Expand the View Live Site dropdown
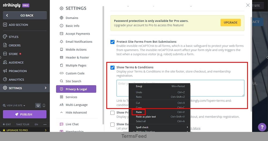Image resolution: width=268 pixels, height=141 pixels. tap(14, 105)
